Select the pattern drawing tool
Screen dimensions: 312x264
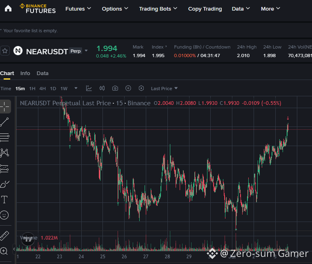coord(4,153)
